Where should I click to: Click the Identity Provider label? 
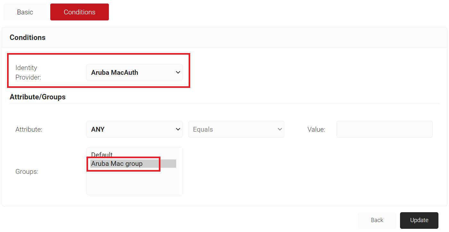pyautogui.click(x=28, y=73)
